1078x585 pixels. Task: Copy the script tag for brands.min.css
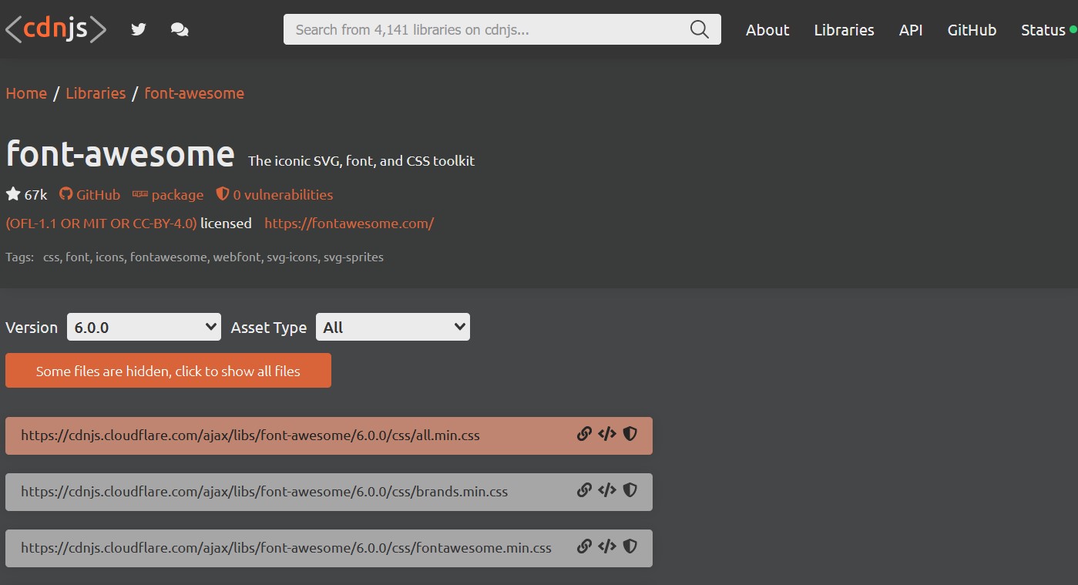coord(606,490)
